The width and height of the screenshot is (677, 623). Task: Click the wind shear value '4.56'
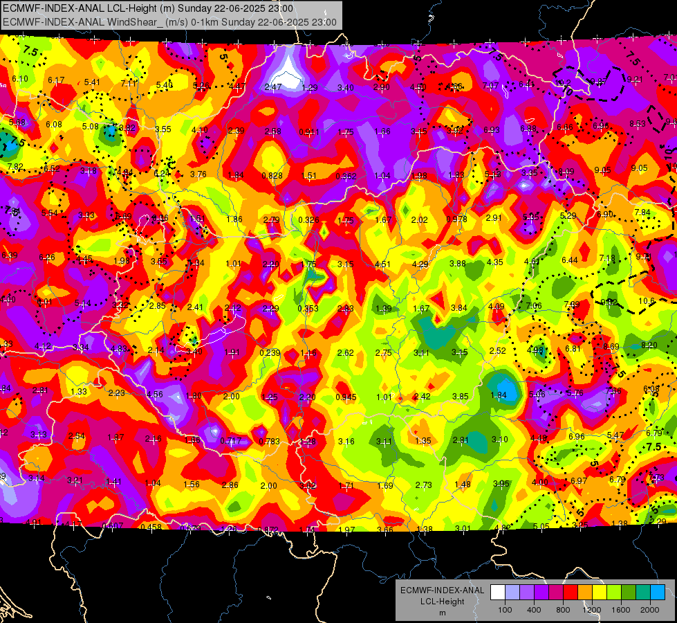pos(155,395)
